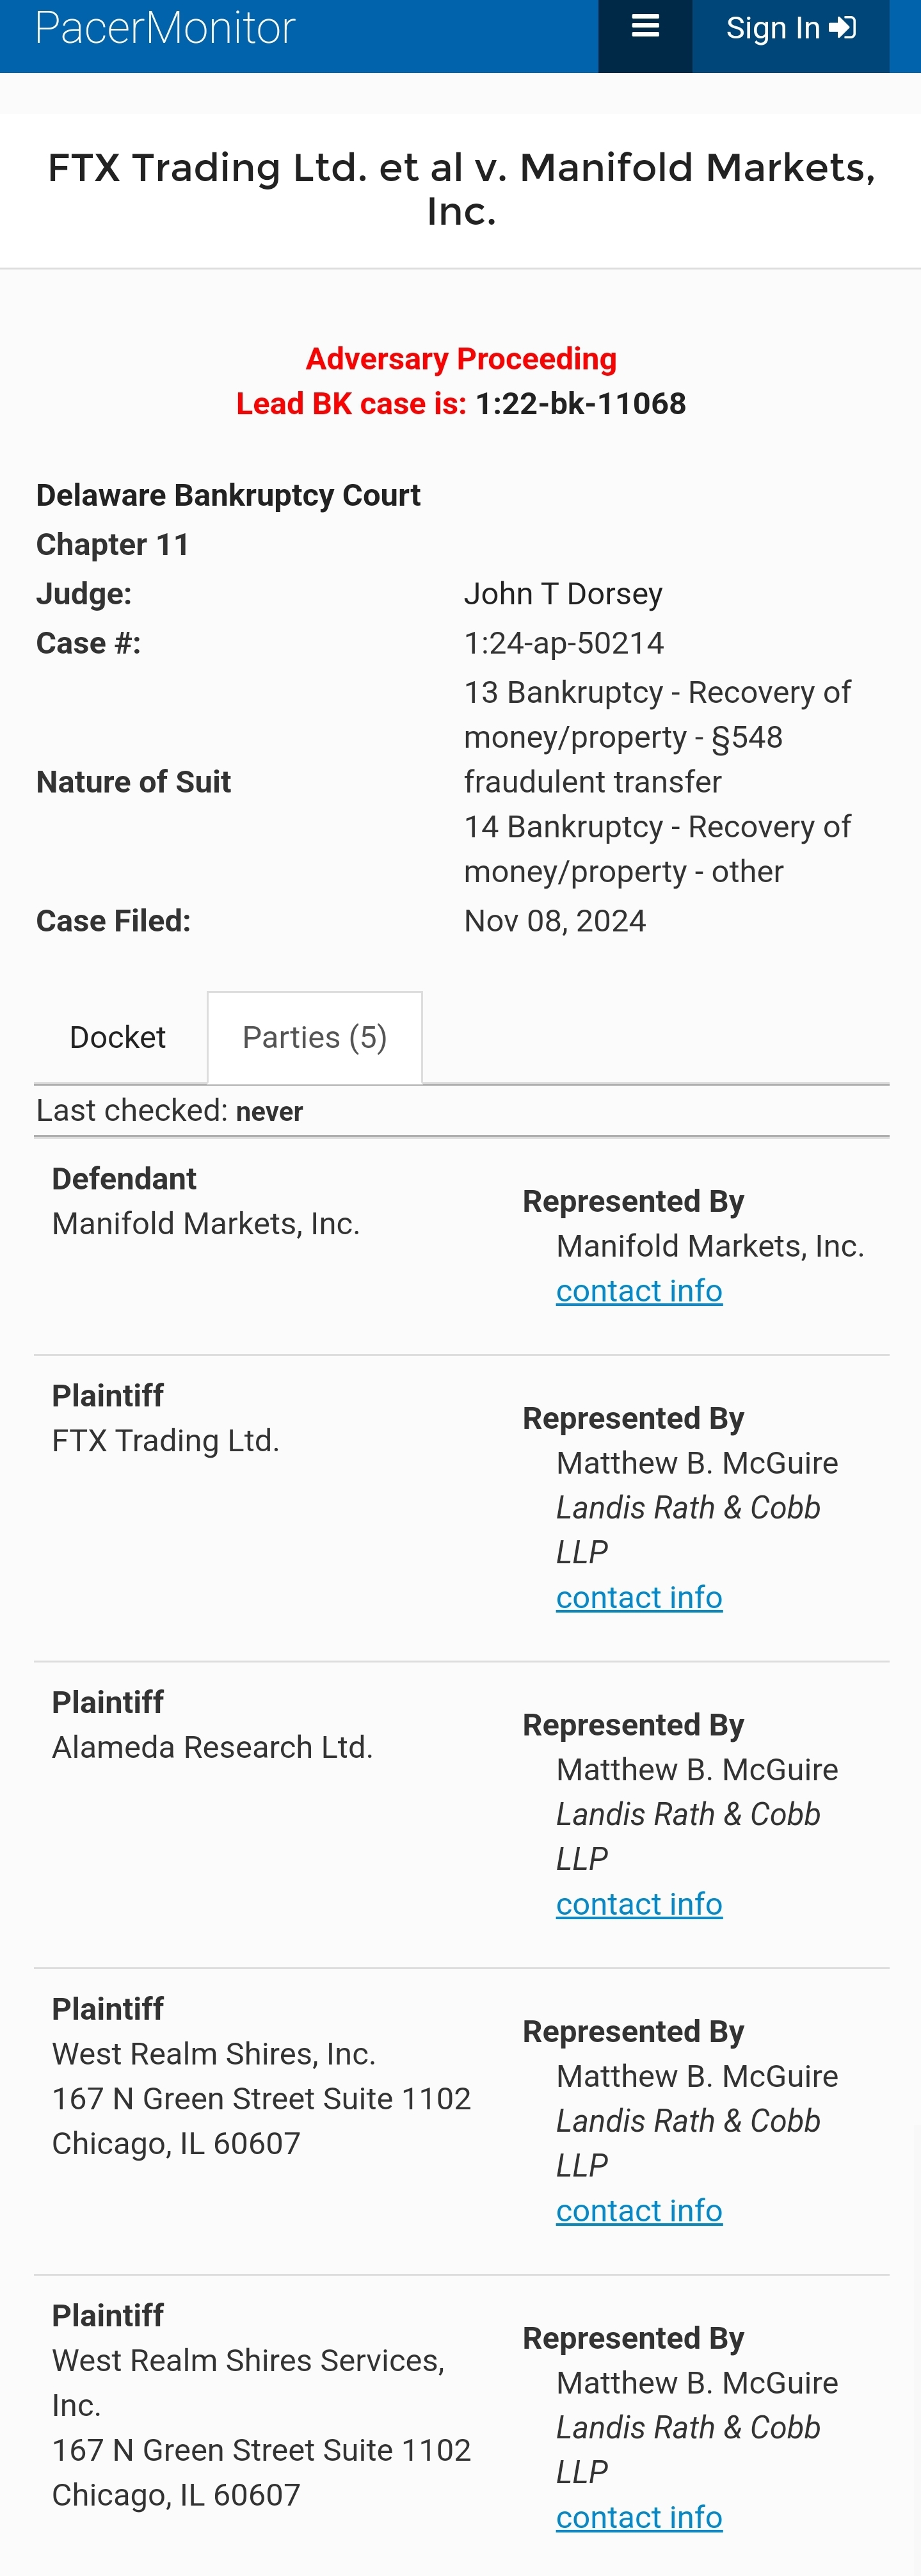Click the Sign In button

click(790, 28)
